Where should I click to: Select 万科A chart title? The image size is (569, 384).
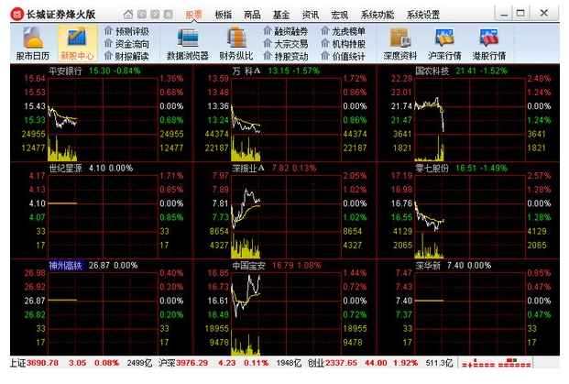pyautogui.click(x=246, y=71)
